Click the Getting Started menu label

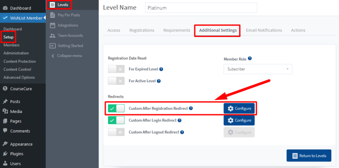click(70, 46)
